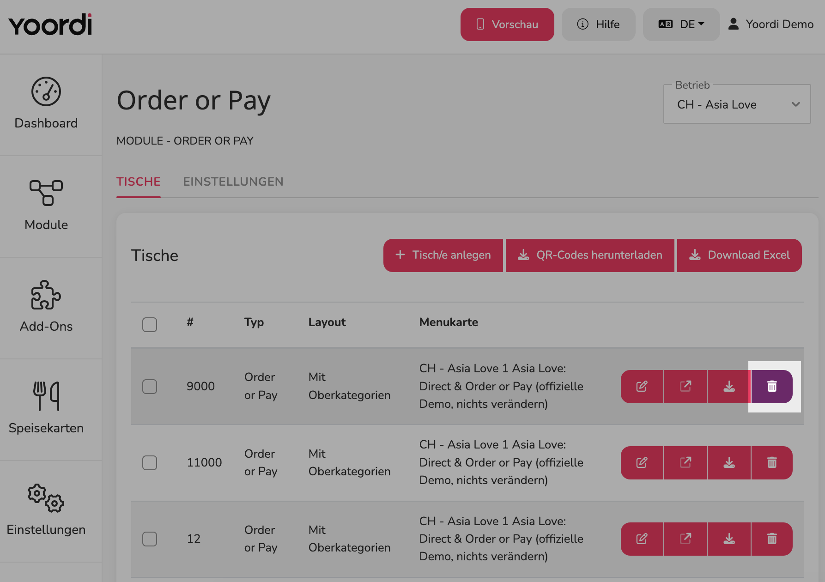Delete table 9000 with trash icon

[772, 386]
